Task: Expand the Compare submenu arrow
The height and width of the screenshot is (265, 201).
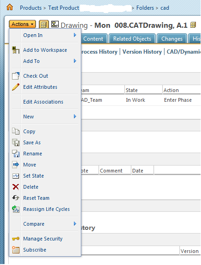Action: [x=75, y=224]
